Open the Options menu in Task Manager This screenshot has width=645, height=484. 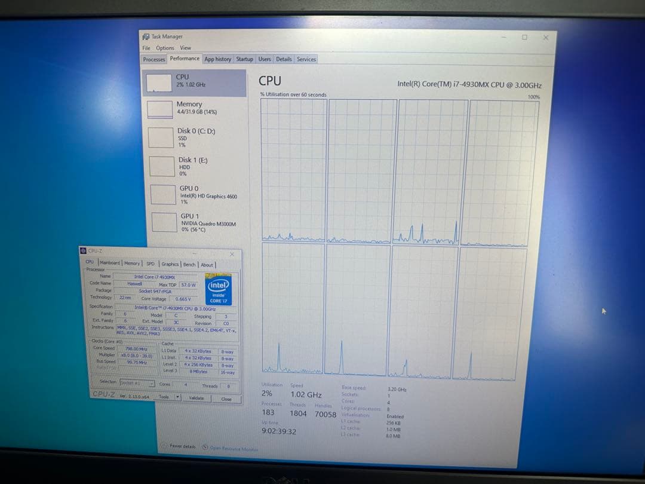point(165,48)
